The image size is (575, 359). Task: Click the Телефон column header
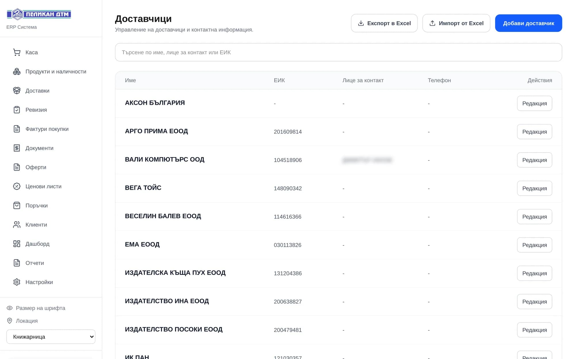pos(439,80)
